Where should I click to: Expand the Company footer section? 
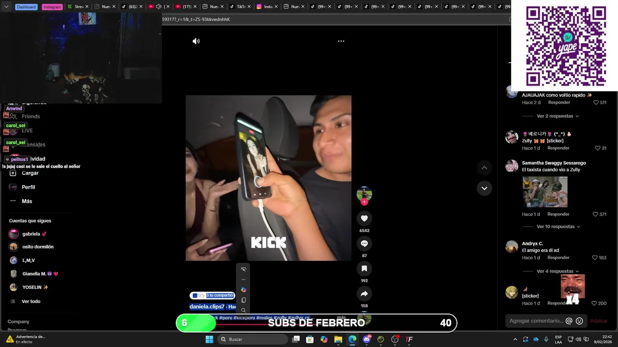(x=18, y=321)
